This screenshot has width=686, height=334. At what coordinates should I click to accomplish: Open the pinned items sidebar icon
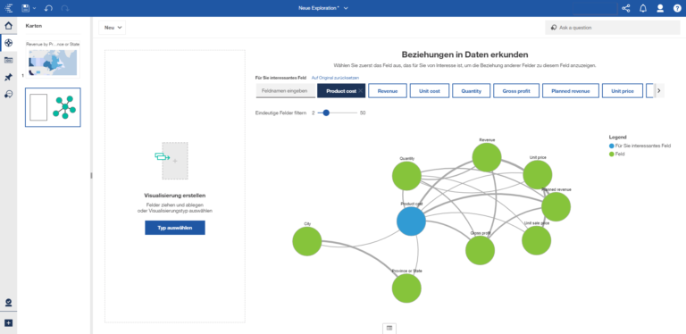(8, 77)
